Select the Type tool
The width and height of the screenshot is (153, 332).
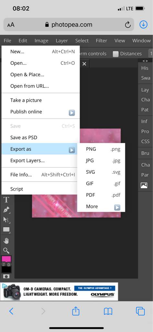(6, 200)
